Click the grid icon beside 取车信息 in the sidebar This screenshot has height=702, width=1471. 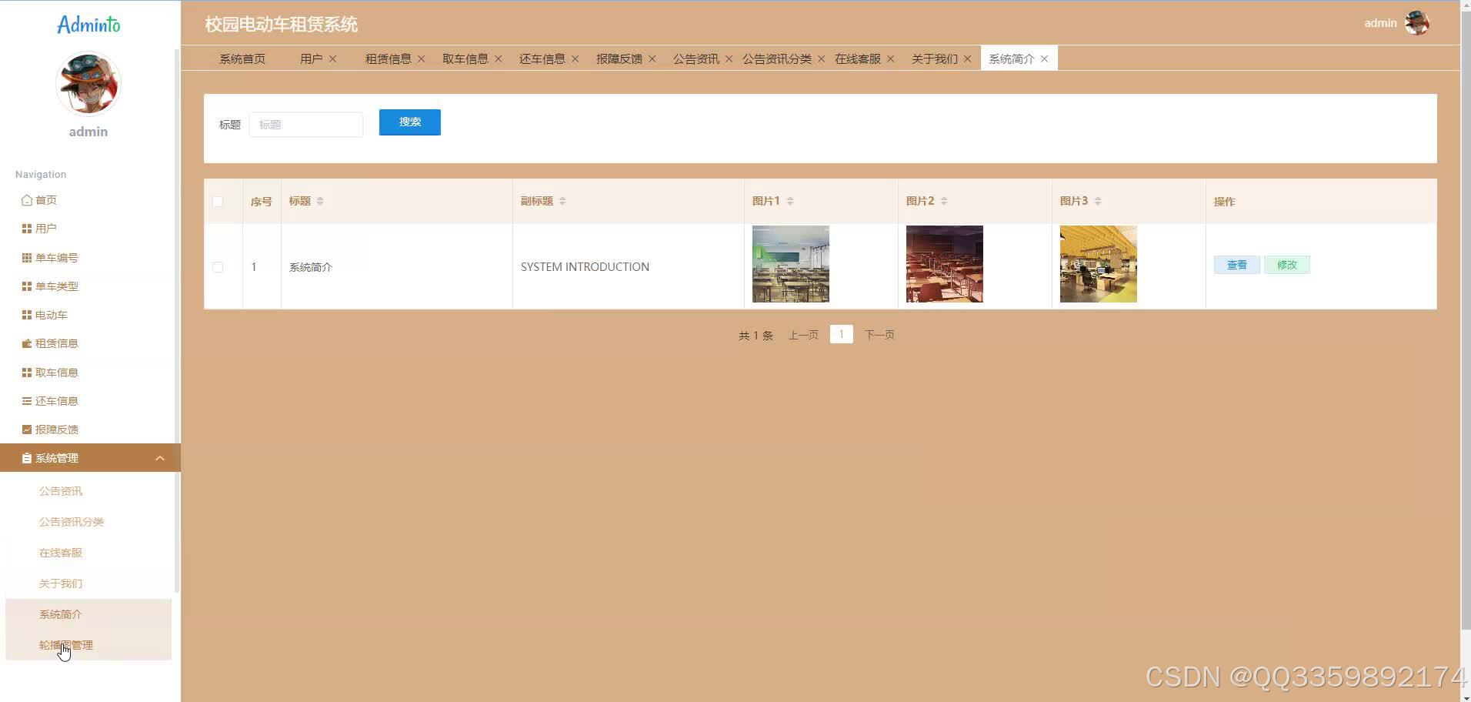point(27,373)
